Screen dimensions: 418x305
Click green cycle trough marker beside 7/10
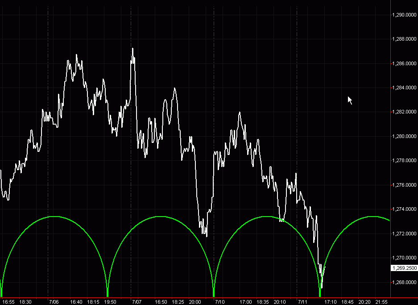click(x=214, y=292)
